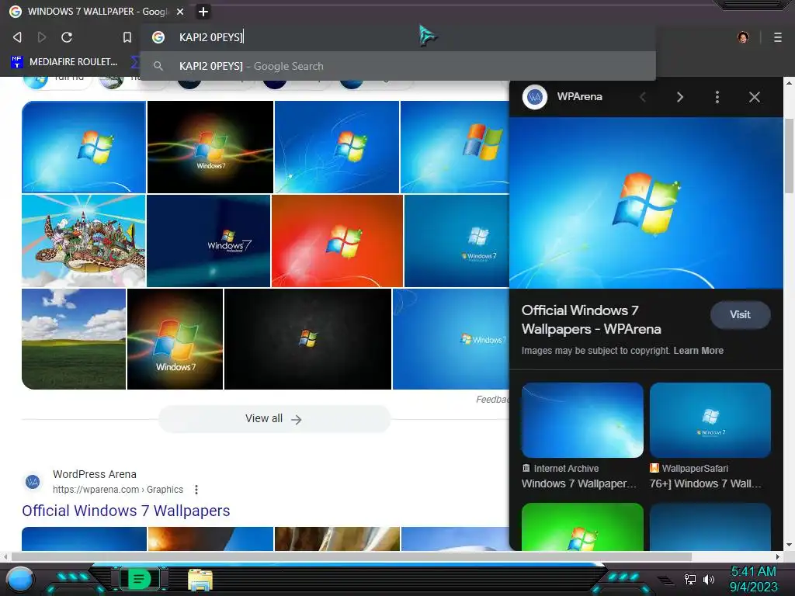Viewport: 795px width, 596px height.
Task: Select the dark grey Windows logo thumbnail
Action: (x=307, y=339)
